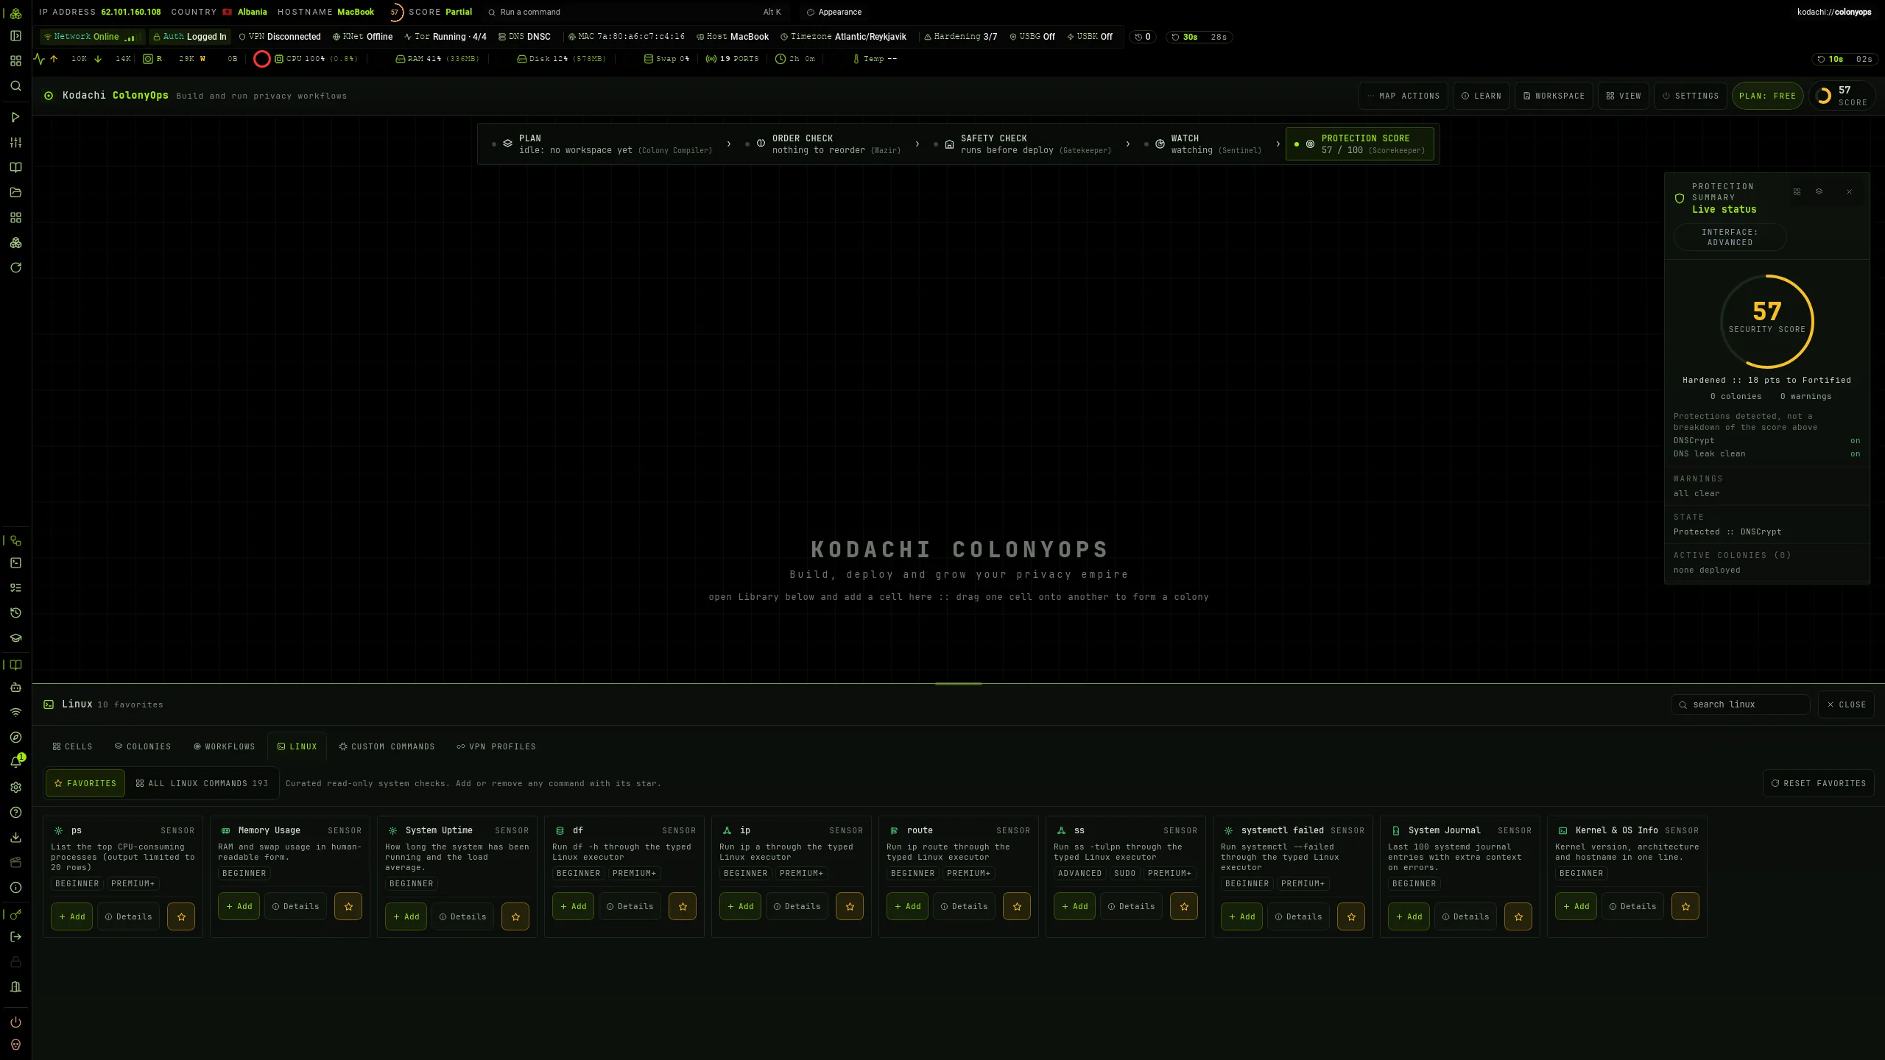1885x1060 pixels.
Task: Toggle Interface: Advanced mode switch
Action: click(x=1730, y=237)
